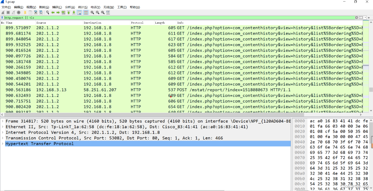Select packet at time 900.802420
The image size is (373, 191).
[181, 107]
